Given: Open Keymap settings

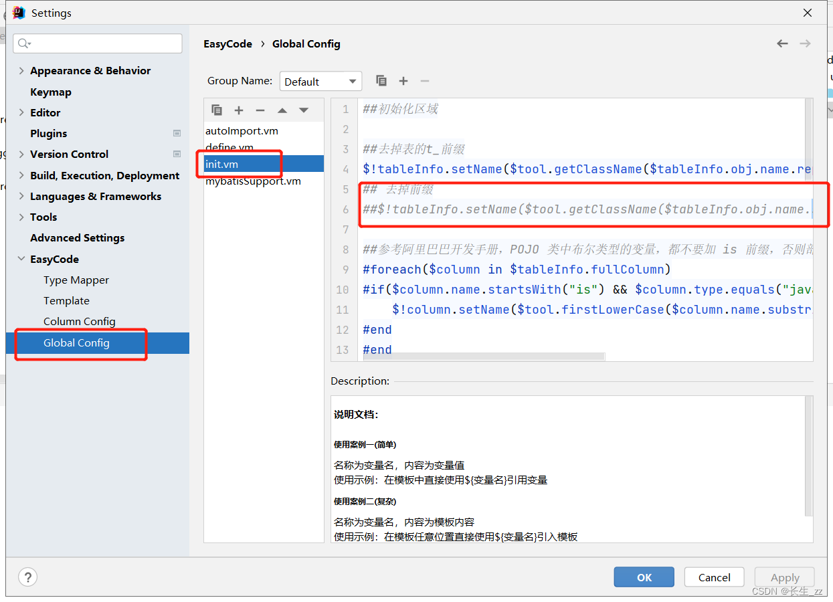Looking at the screenshot, I should point(51,92).
